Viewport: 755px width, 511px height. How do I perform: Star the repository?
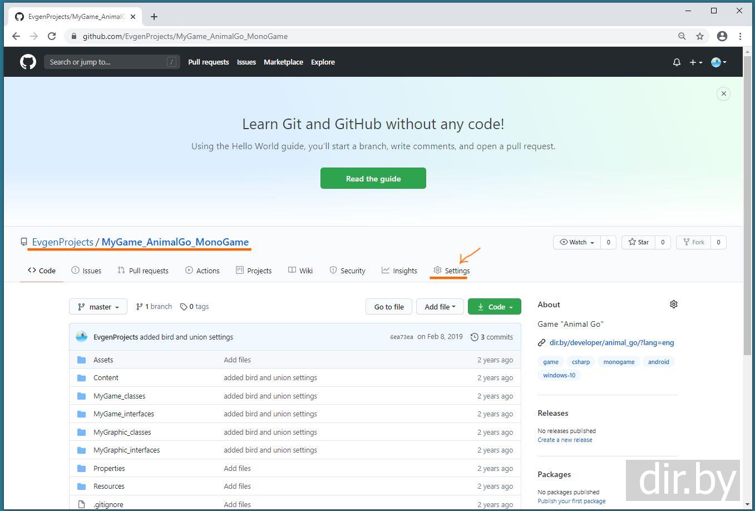point(639,242)
